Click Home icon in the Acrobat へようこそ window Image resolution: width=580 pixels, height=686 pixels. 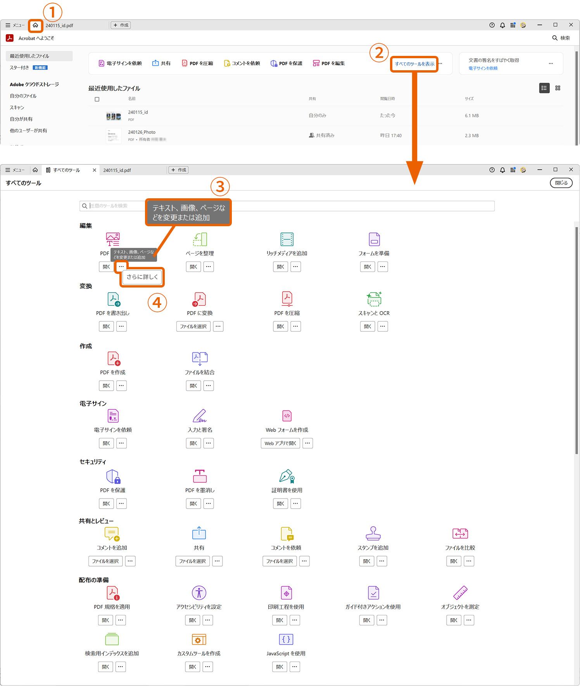click(35, 25)
